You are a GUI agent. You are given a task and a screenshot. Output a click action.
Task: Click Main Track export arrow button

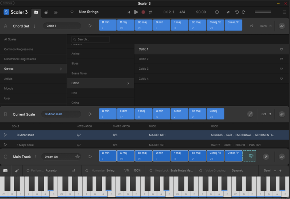coord(266,157)
